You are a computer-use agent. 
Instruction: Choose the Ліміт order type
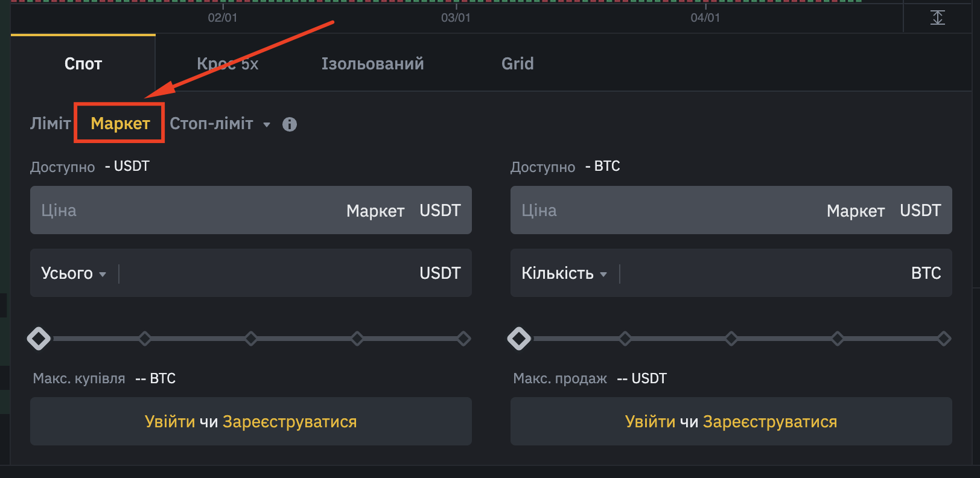point(51,123)
